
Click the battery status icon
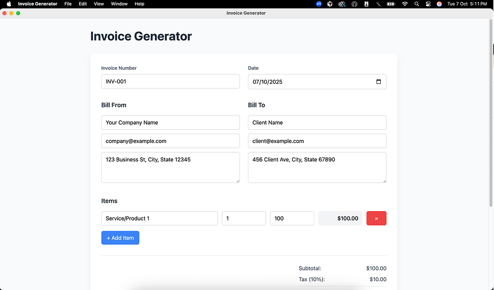[x=391, y=4]
